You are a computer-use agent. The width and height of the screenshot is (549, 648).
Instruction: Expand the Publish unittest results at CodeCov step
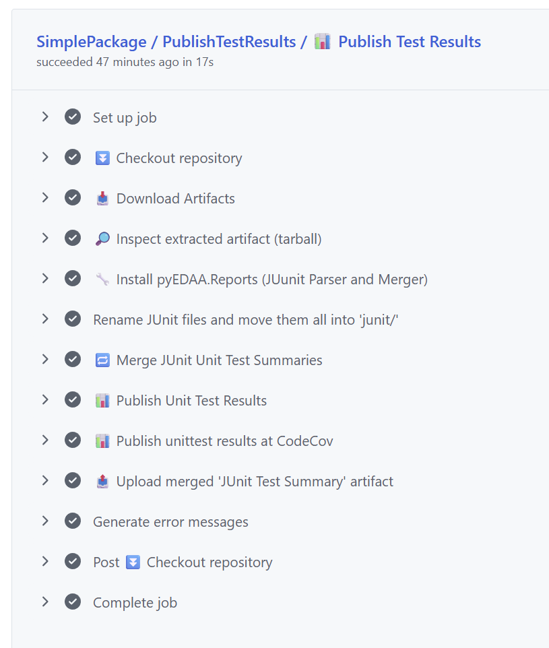pyautogui.click(x=45, y=441)
